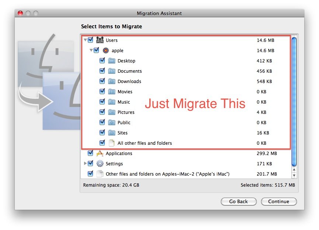This screenshot has width=319, height=230.
Task: Select the Sites folder row
Action: coord(122,133)
